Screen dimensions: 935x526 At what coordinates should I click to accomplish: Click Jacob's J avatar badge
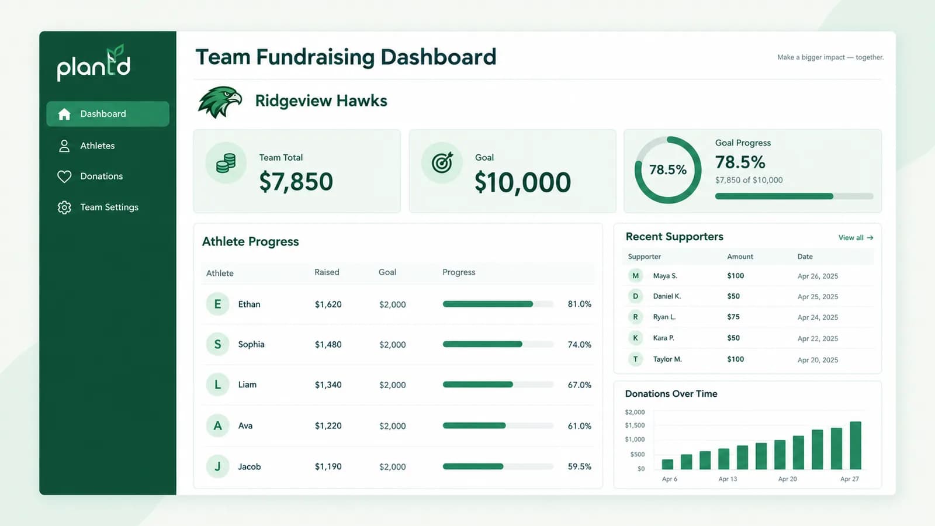click(x=217, y=466)
